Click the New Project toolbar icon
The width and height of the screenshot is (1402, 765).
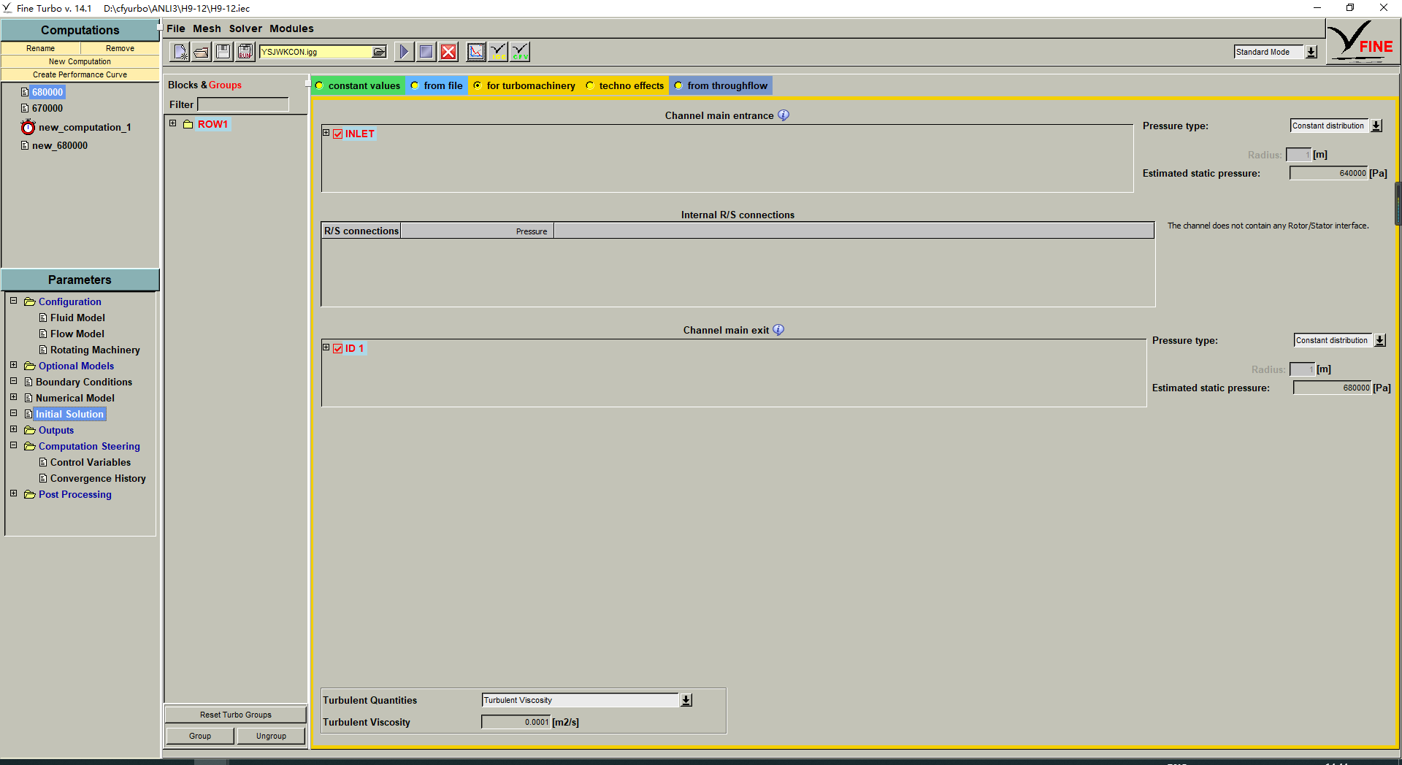(x=180, y=52)
